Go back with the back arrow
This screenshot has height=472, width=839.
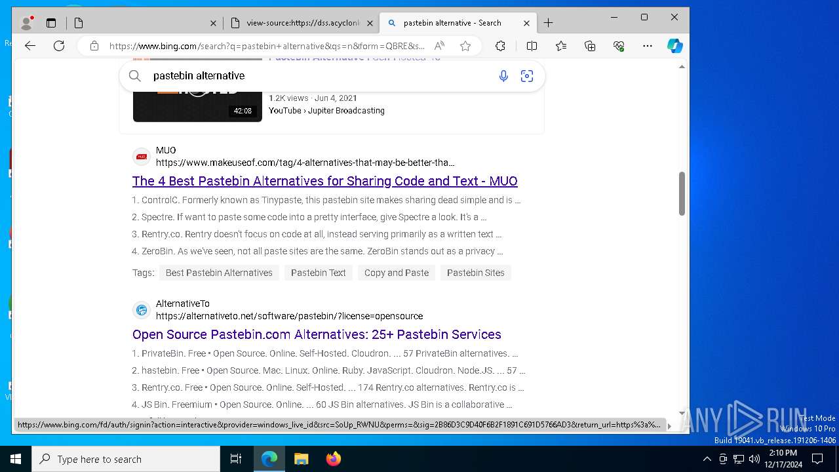pos(30,46)
